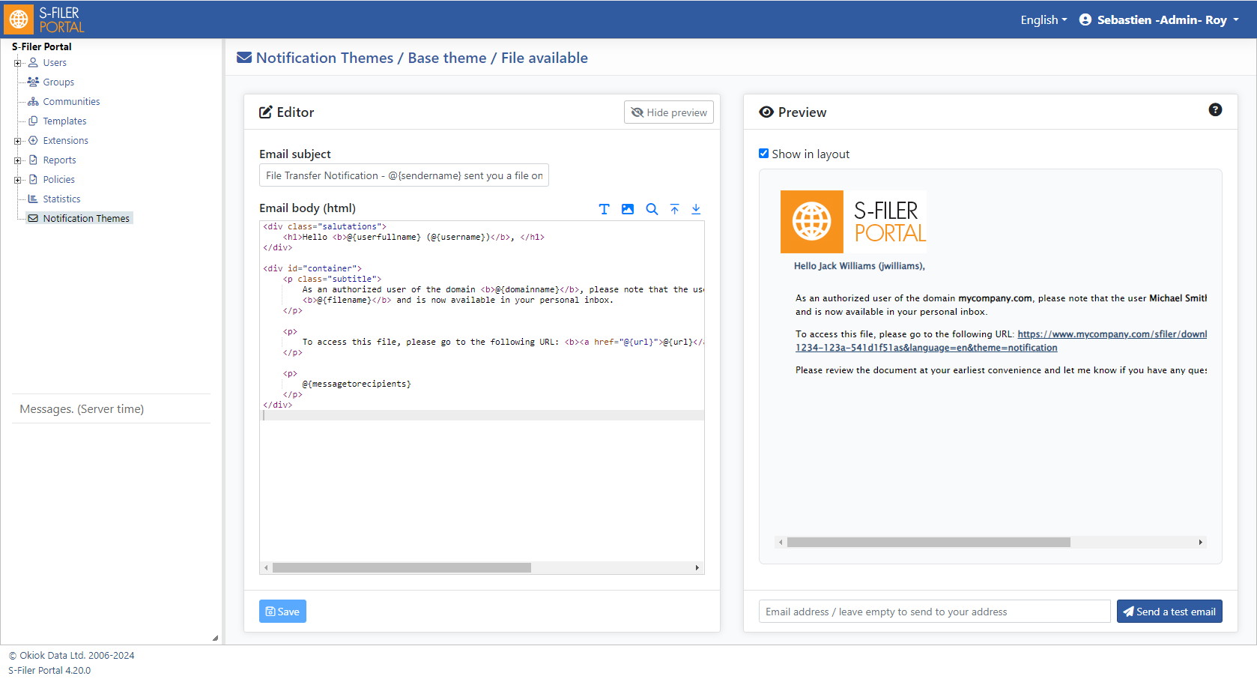Click the preview horizontal scrollbar thumb
Viewport: 1257px width, 685px height.
[928, 543]
